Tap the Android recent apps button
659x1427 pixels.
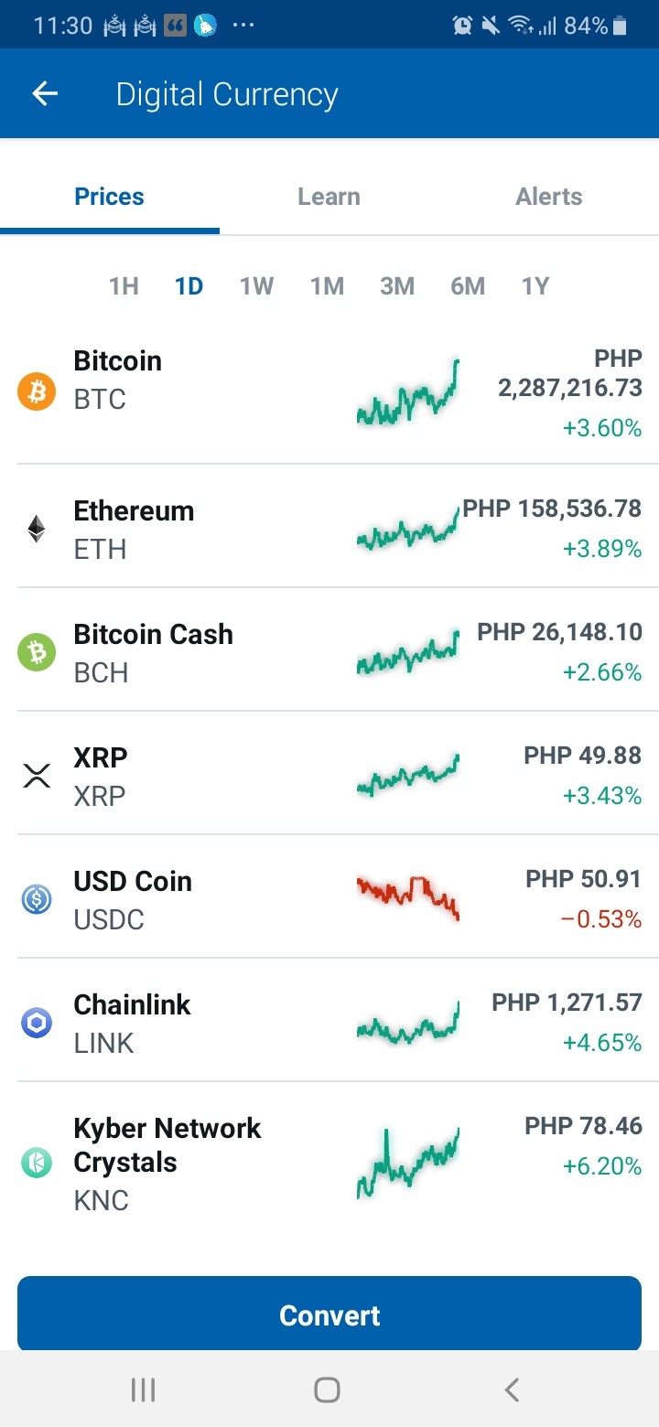click(x=143, y=1390)
